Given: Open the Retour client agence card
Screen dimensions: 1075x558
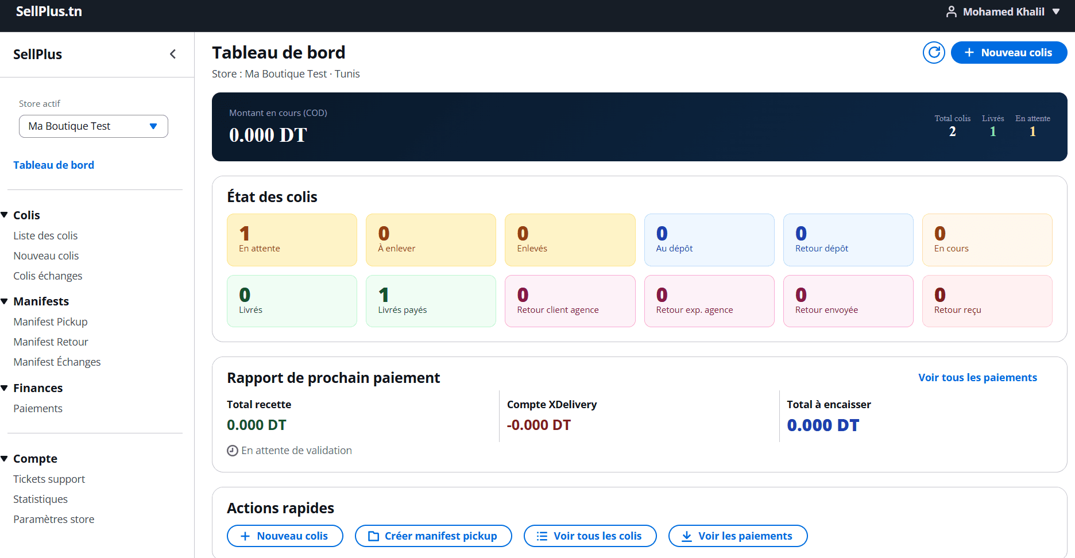Looking at the screenshot, I should [570, 301].
